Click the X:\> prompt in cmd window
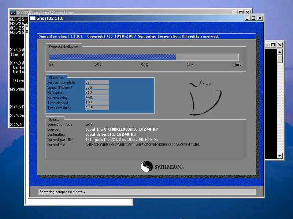Screen dimensions: 293x219 tap(16, 124)
